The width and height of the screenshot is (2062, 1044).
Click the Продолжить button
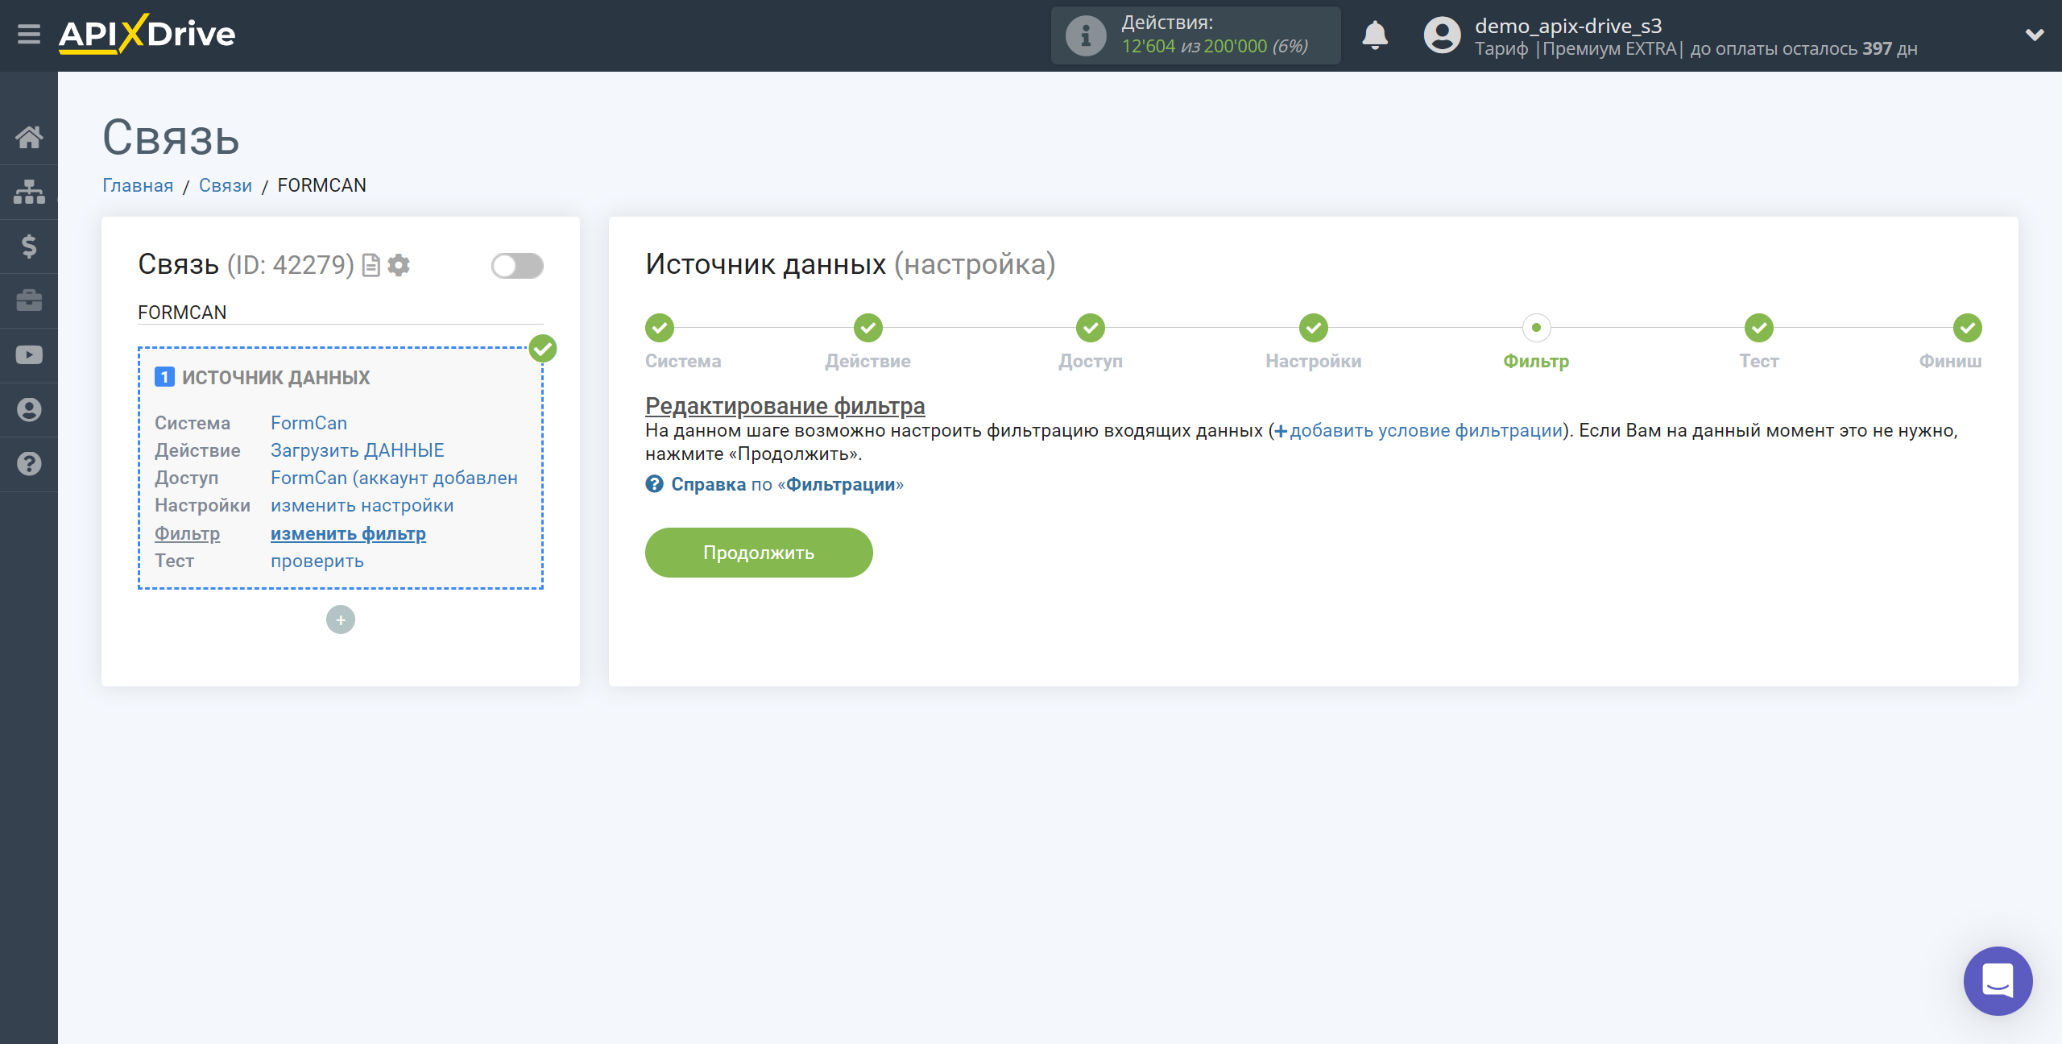click(759, 553)
